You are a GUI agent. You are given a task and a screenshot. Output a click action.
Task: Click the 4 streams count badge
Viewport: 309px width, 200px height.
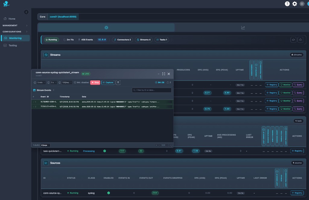click(x=296, y=55)
